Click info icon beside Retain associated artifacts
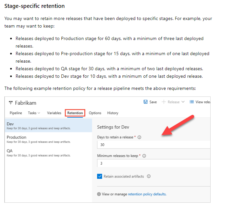This screenshot has width=226, height=207. pos(149,176)
